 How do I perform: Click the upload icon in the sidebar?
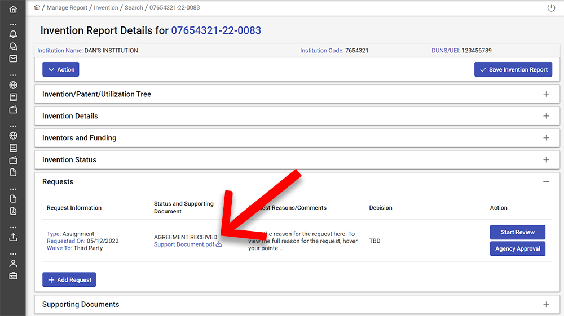tap(13, 237)
